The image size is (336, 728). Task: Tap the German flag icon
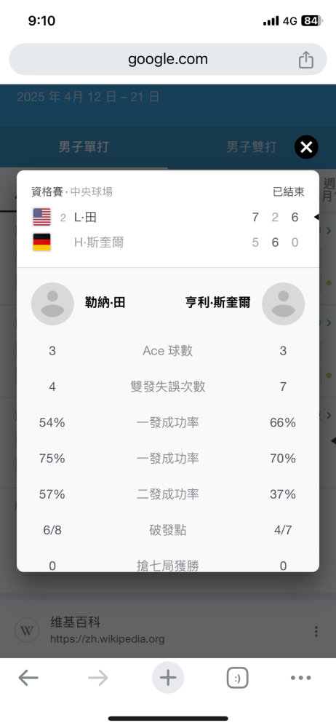(x=41, y=242)
